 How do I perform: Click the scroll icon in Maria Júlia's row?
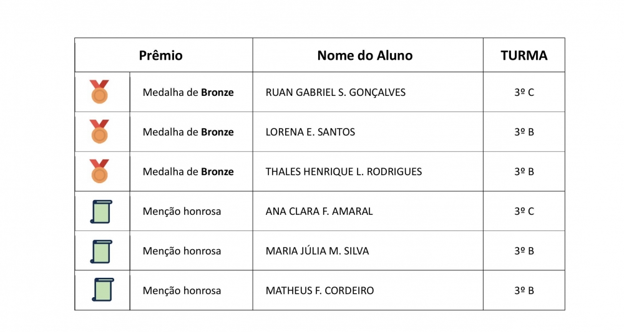[x=101, y=251]
